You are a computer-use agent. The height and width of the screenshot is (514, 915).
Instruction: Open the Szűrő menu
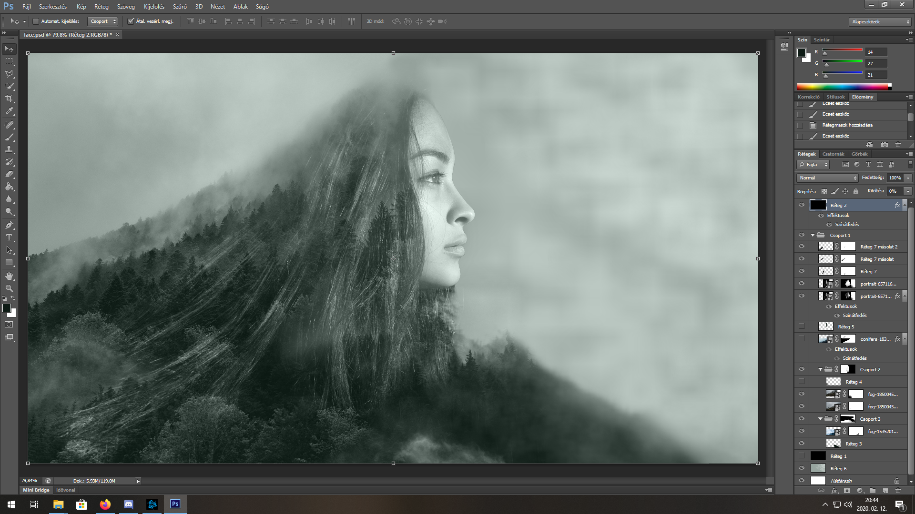[x=180, y=7]
